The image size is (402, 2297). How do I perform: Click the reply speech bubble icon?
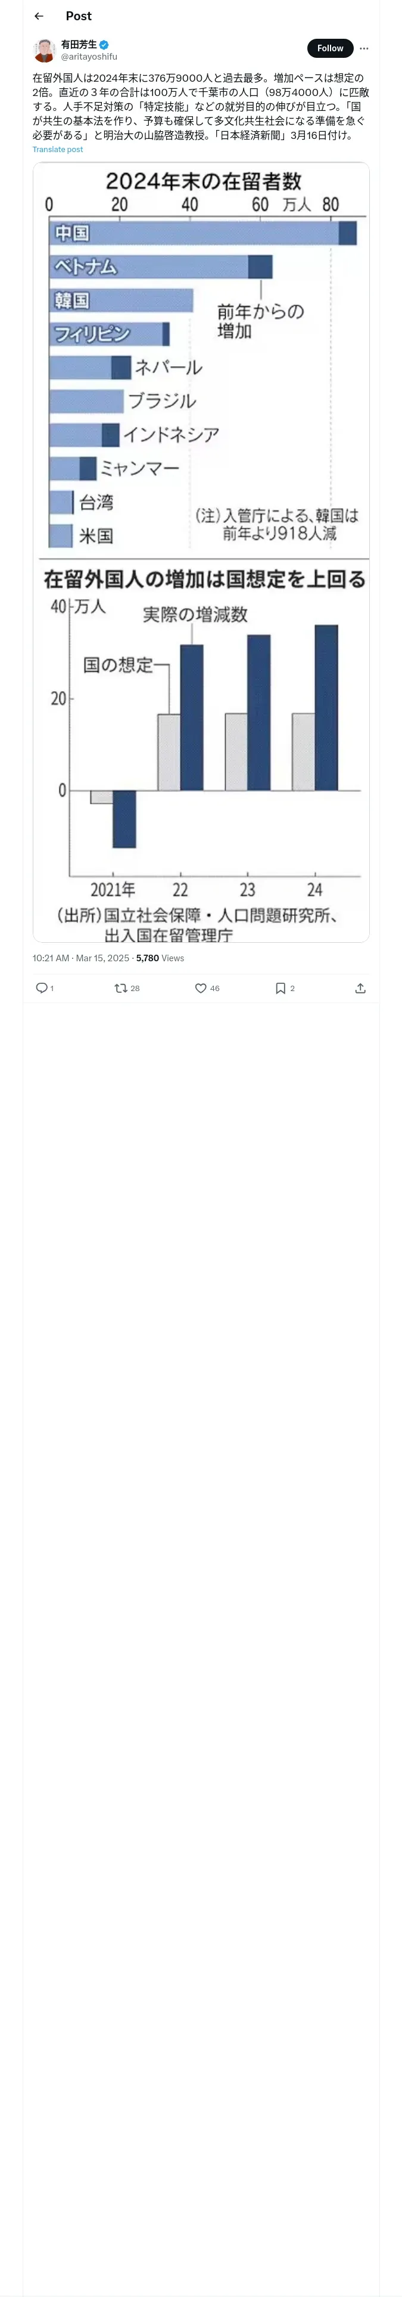[x=41, y=988]
